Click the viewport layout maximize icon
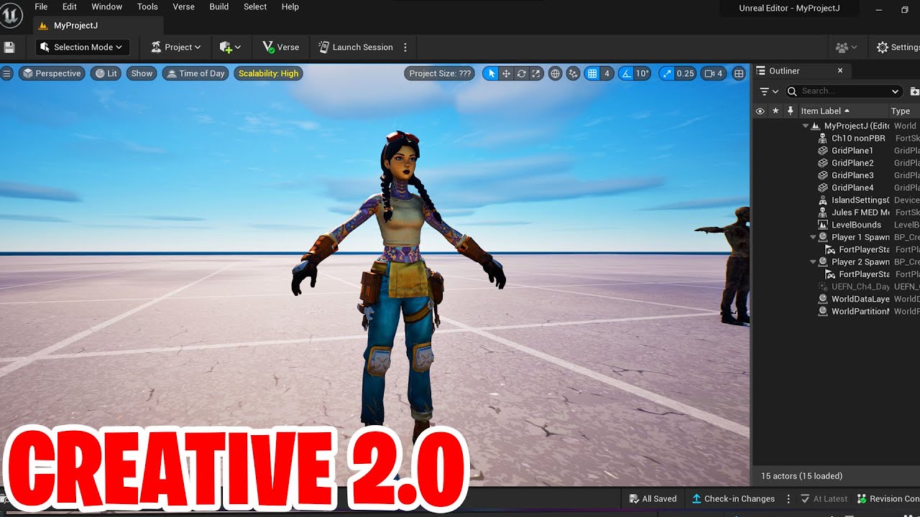Viewport: 920px width, 517px height. (738, 73)
